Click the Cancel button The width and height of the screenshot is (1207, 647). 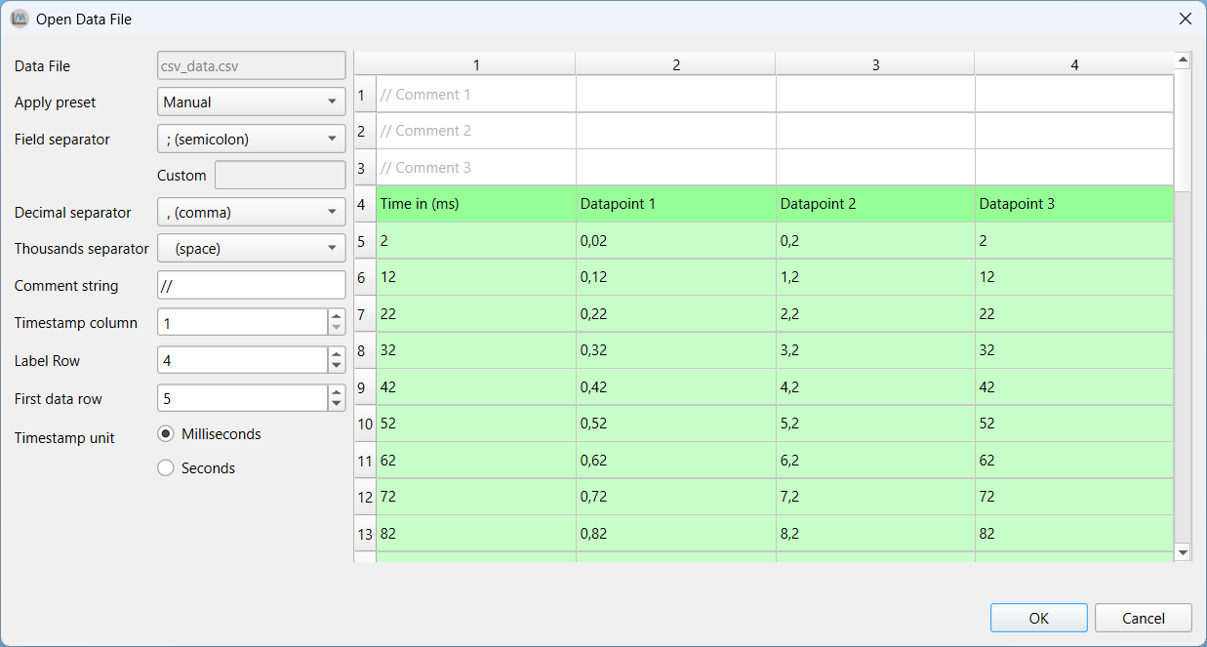tap(1144, 618)
